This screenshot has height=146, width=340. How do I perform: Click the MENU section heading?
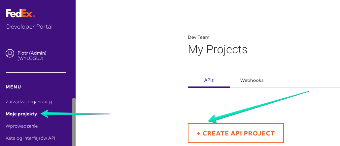click(14, 87)
